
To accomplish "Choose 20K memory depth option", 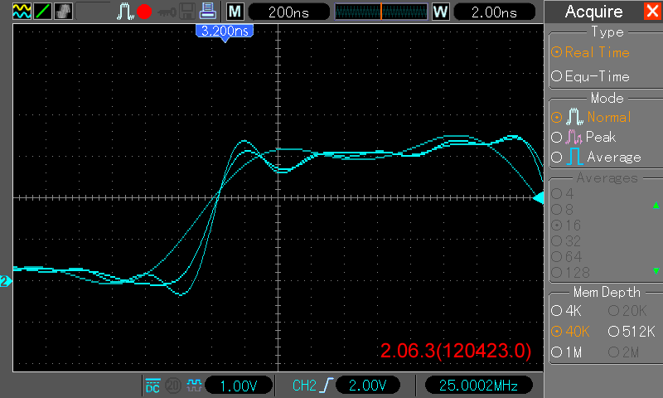I will coord(627,311).
